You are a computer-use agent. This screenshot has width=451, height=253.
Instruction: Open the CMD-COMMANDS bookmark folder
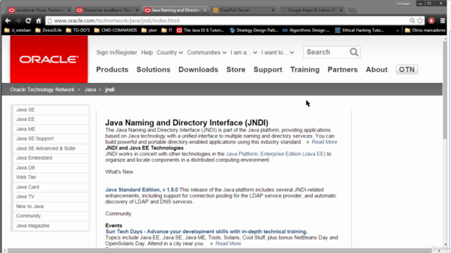click(x=116, y=30)
